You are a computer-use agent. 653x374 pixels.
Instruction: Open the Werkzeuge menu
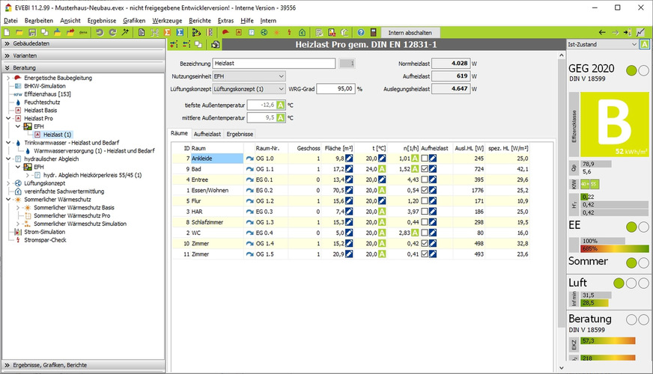(166, 20)
